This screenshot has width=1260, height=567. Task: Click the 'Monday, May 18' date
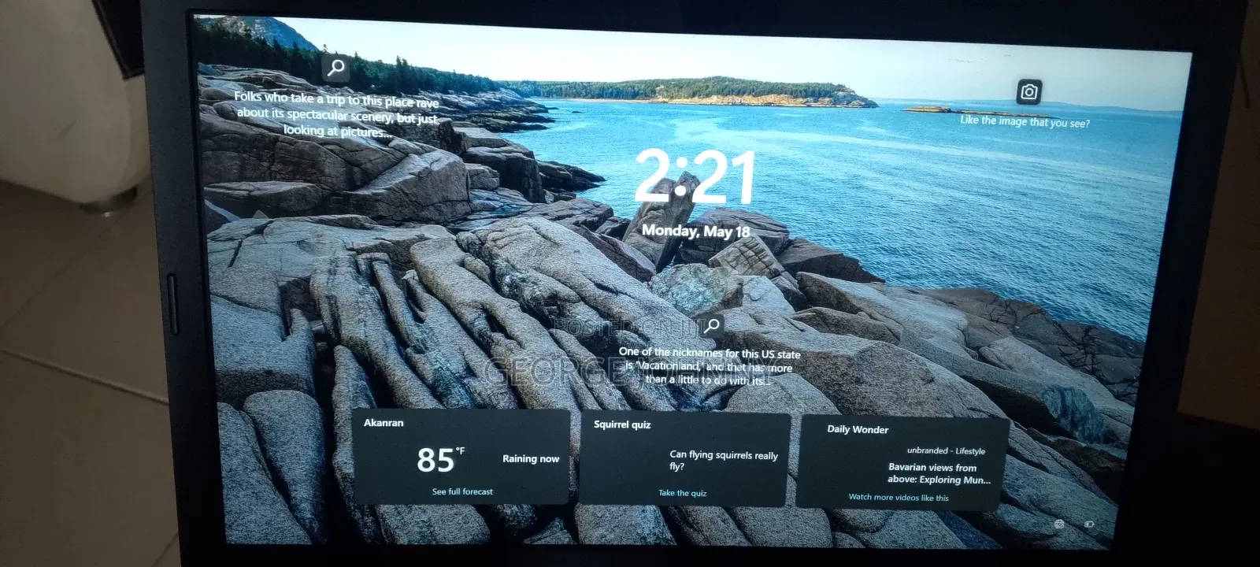click(695, 232)
